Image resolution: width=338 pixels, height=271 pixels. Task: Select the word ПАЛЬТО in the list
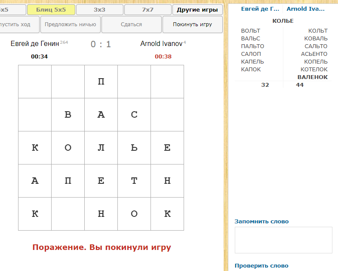pyautogui.click(x=252, y=46)
